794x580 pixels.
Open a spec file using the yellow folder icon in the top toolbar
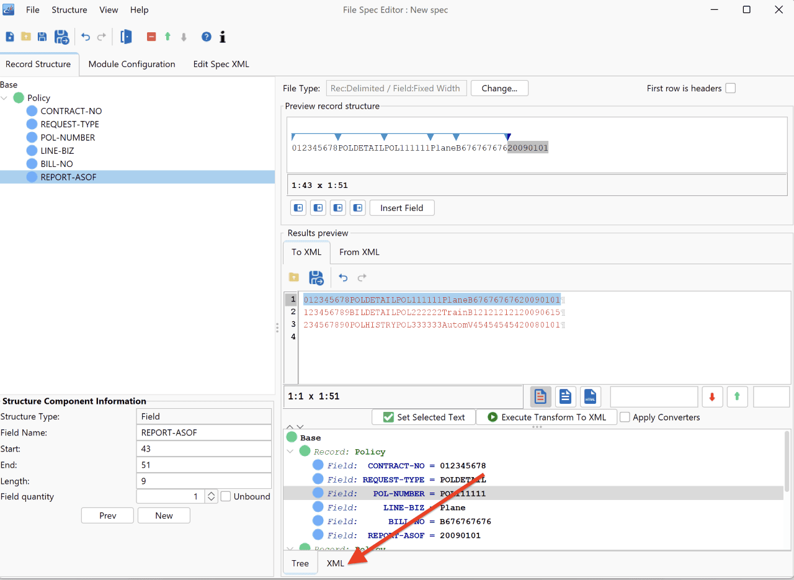[26, 37]
